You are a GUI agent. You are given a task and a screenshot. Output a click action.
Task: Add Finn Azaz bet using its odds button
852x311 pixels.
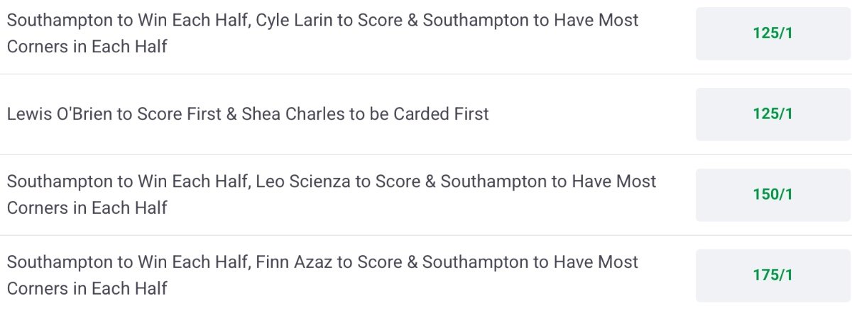point(772,275)
